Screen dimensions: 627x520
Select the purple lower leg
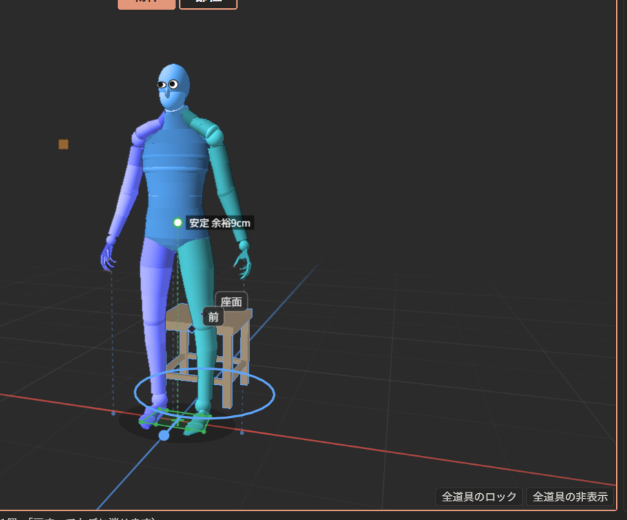coord(156,358)
